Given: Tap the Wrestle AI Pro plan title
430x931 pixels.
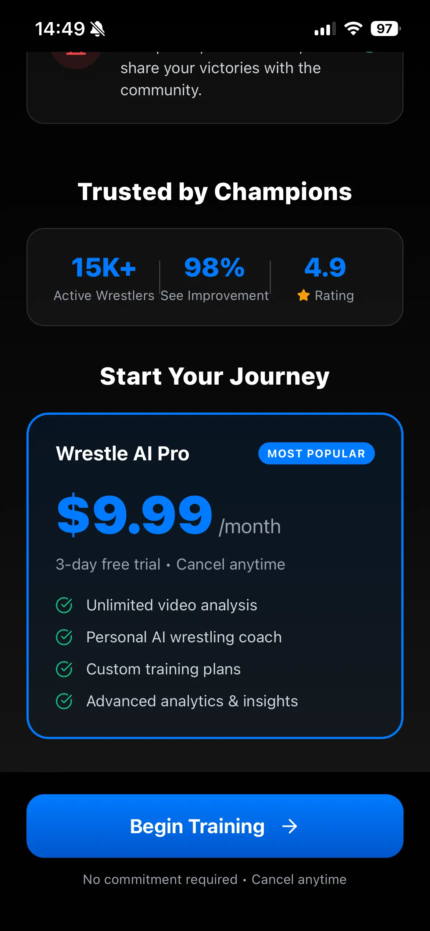Looking at the screenshot, I should pyautogui.click(x=123, y=453).
